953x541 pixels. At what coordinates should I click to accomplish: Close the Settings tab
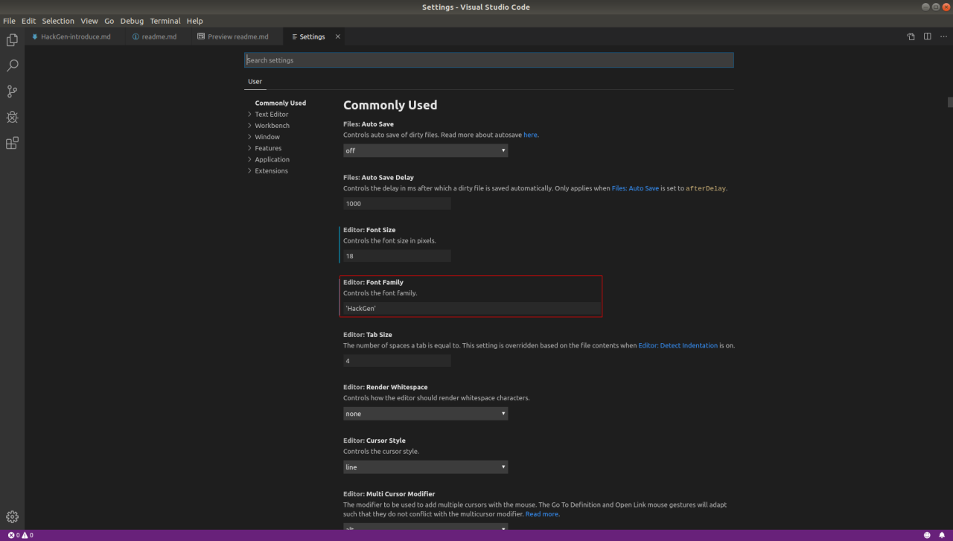tap(338, 36)
